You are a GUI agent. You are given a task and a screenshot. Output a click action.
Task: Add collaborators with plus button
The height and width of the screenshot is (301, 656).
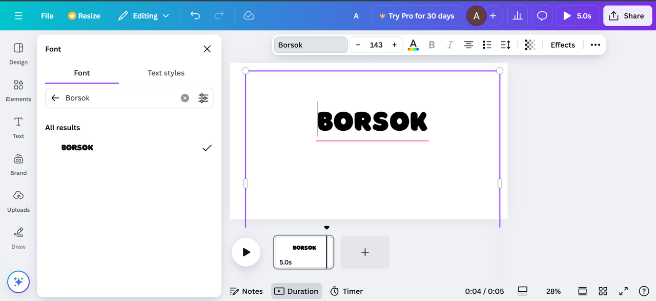click(493, 16)
